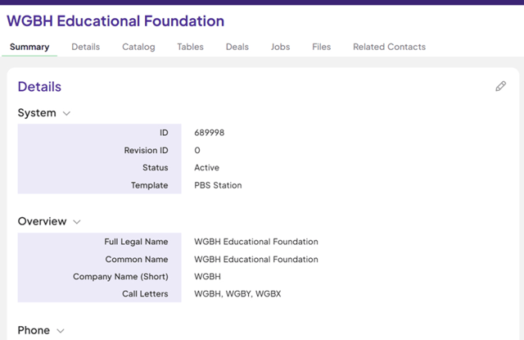Image resolution: width=524 pixels, height=340 pixels.
Task: Click the Common Name label
Action: (x=137, y=260)
